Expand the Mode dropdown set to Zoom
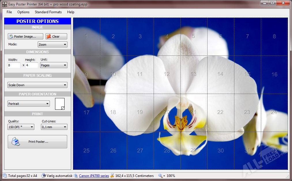Image resolution: width=292 pixels, height=181 pixels. [x=52, y=45]
